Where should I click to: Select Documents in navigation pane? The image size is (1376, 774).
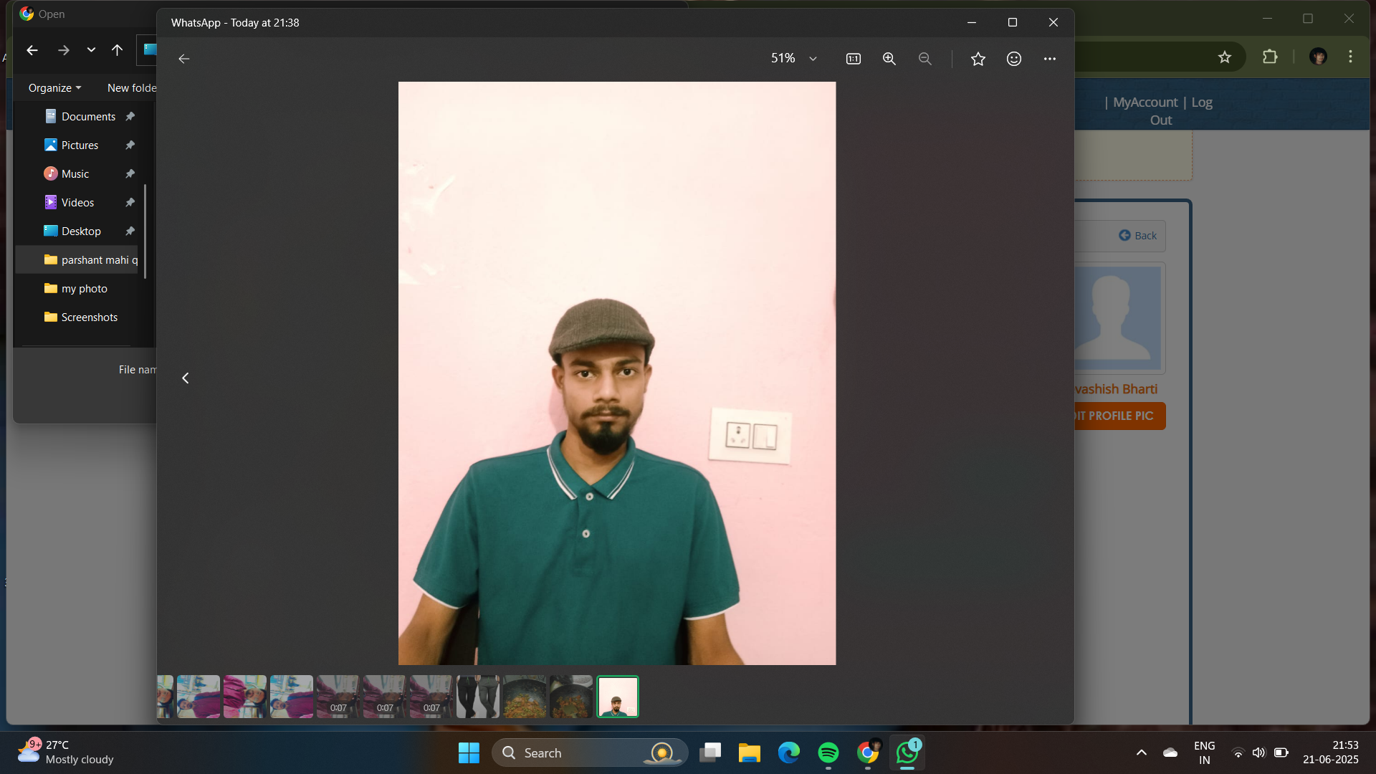click(x=89, y=116)
